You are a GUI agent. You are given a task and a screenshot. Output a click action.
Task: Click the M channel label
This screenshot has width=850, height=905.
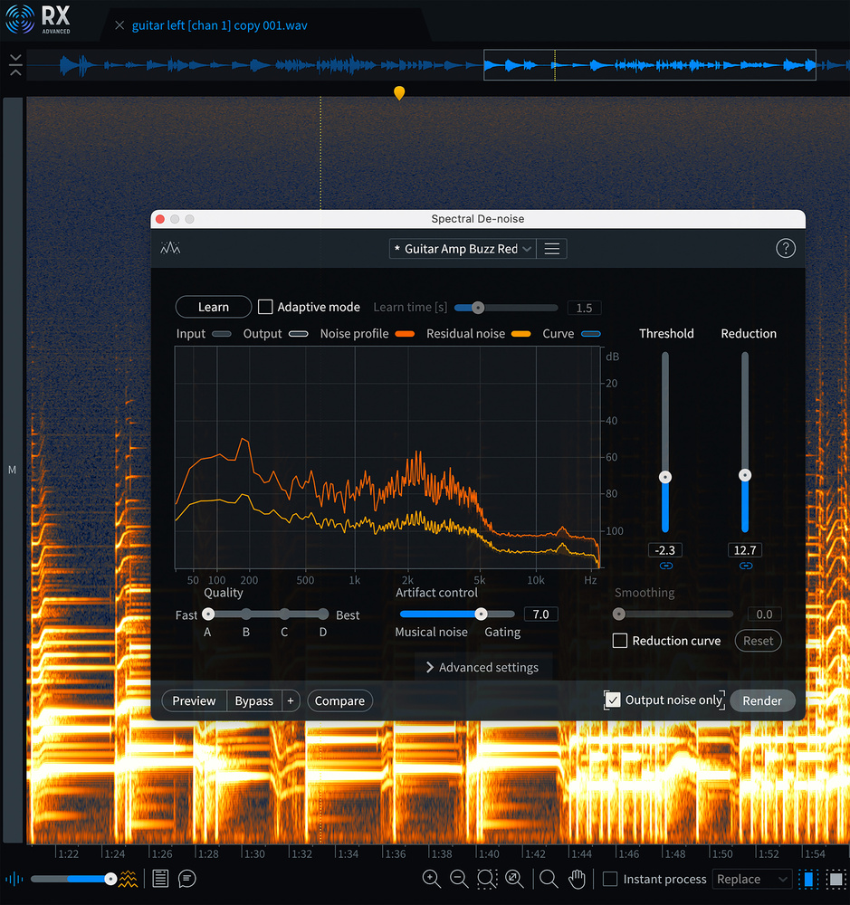[12, 470]
